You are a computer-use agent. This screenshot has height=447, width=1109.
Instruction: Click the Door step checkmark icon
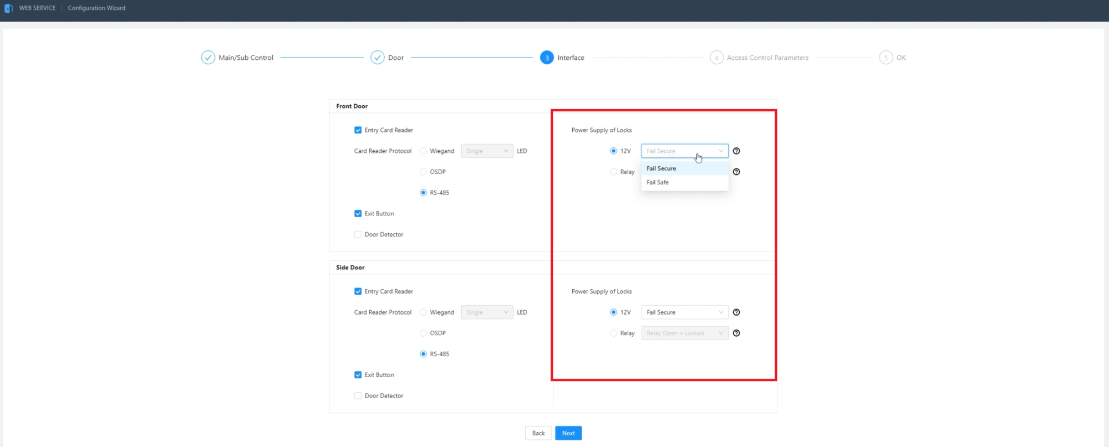click(x=378, y=58)
